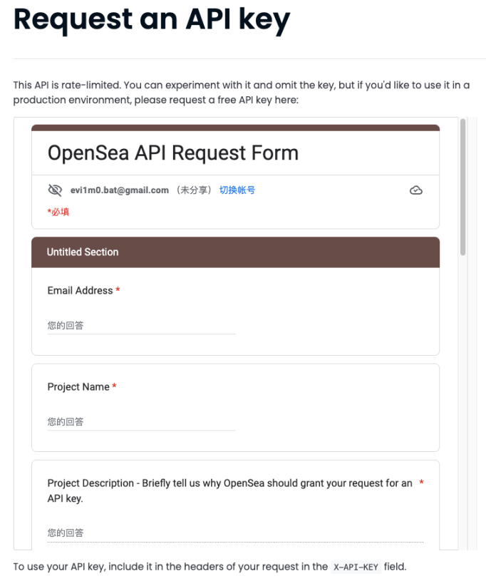Click the red asterisk beside Project Name

click(x=114, y=386)
